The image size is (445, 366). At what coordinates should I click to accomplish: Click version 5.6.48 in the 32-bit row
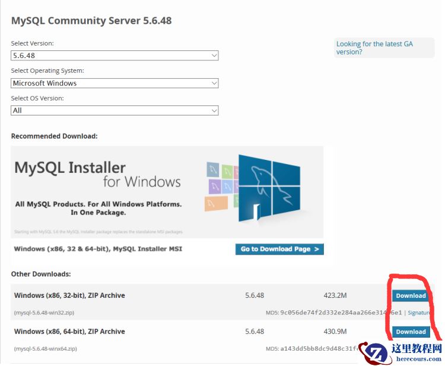coord(255,296)
